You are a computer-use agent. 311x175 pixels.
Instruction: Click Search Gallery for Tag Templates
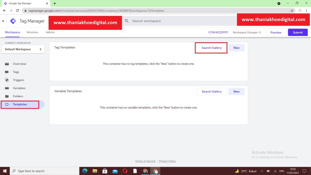[211, 48]
